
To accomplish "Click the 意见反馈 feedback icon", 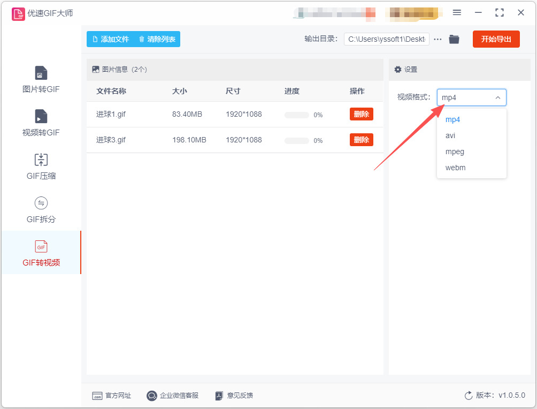I will click(x=219, y=396).
